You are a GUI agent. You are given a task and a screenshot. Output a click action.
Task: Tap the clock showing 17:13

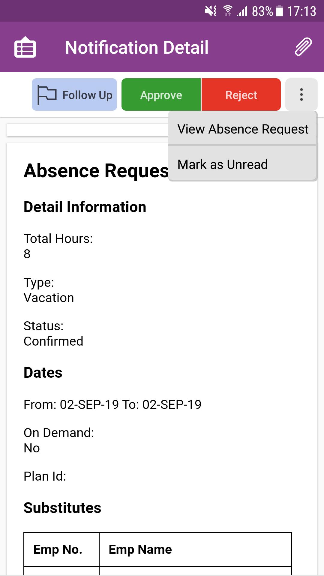click(x=301, y=11)
